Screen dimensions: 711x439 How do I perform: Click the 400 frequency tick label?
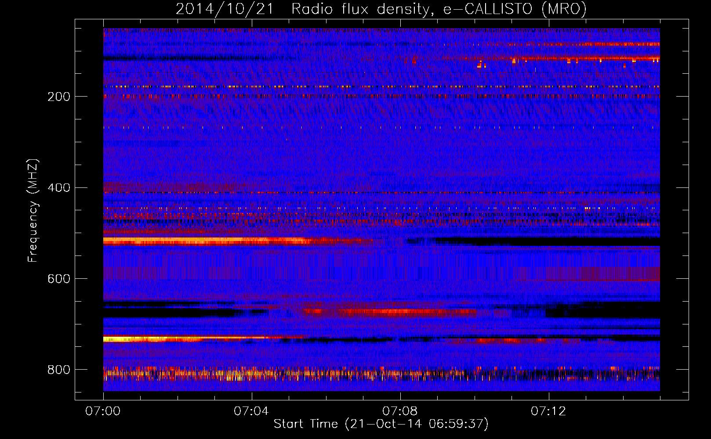point(59,188)
